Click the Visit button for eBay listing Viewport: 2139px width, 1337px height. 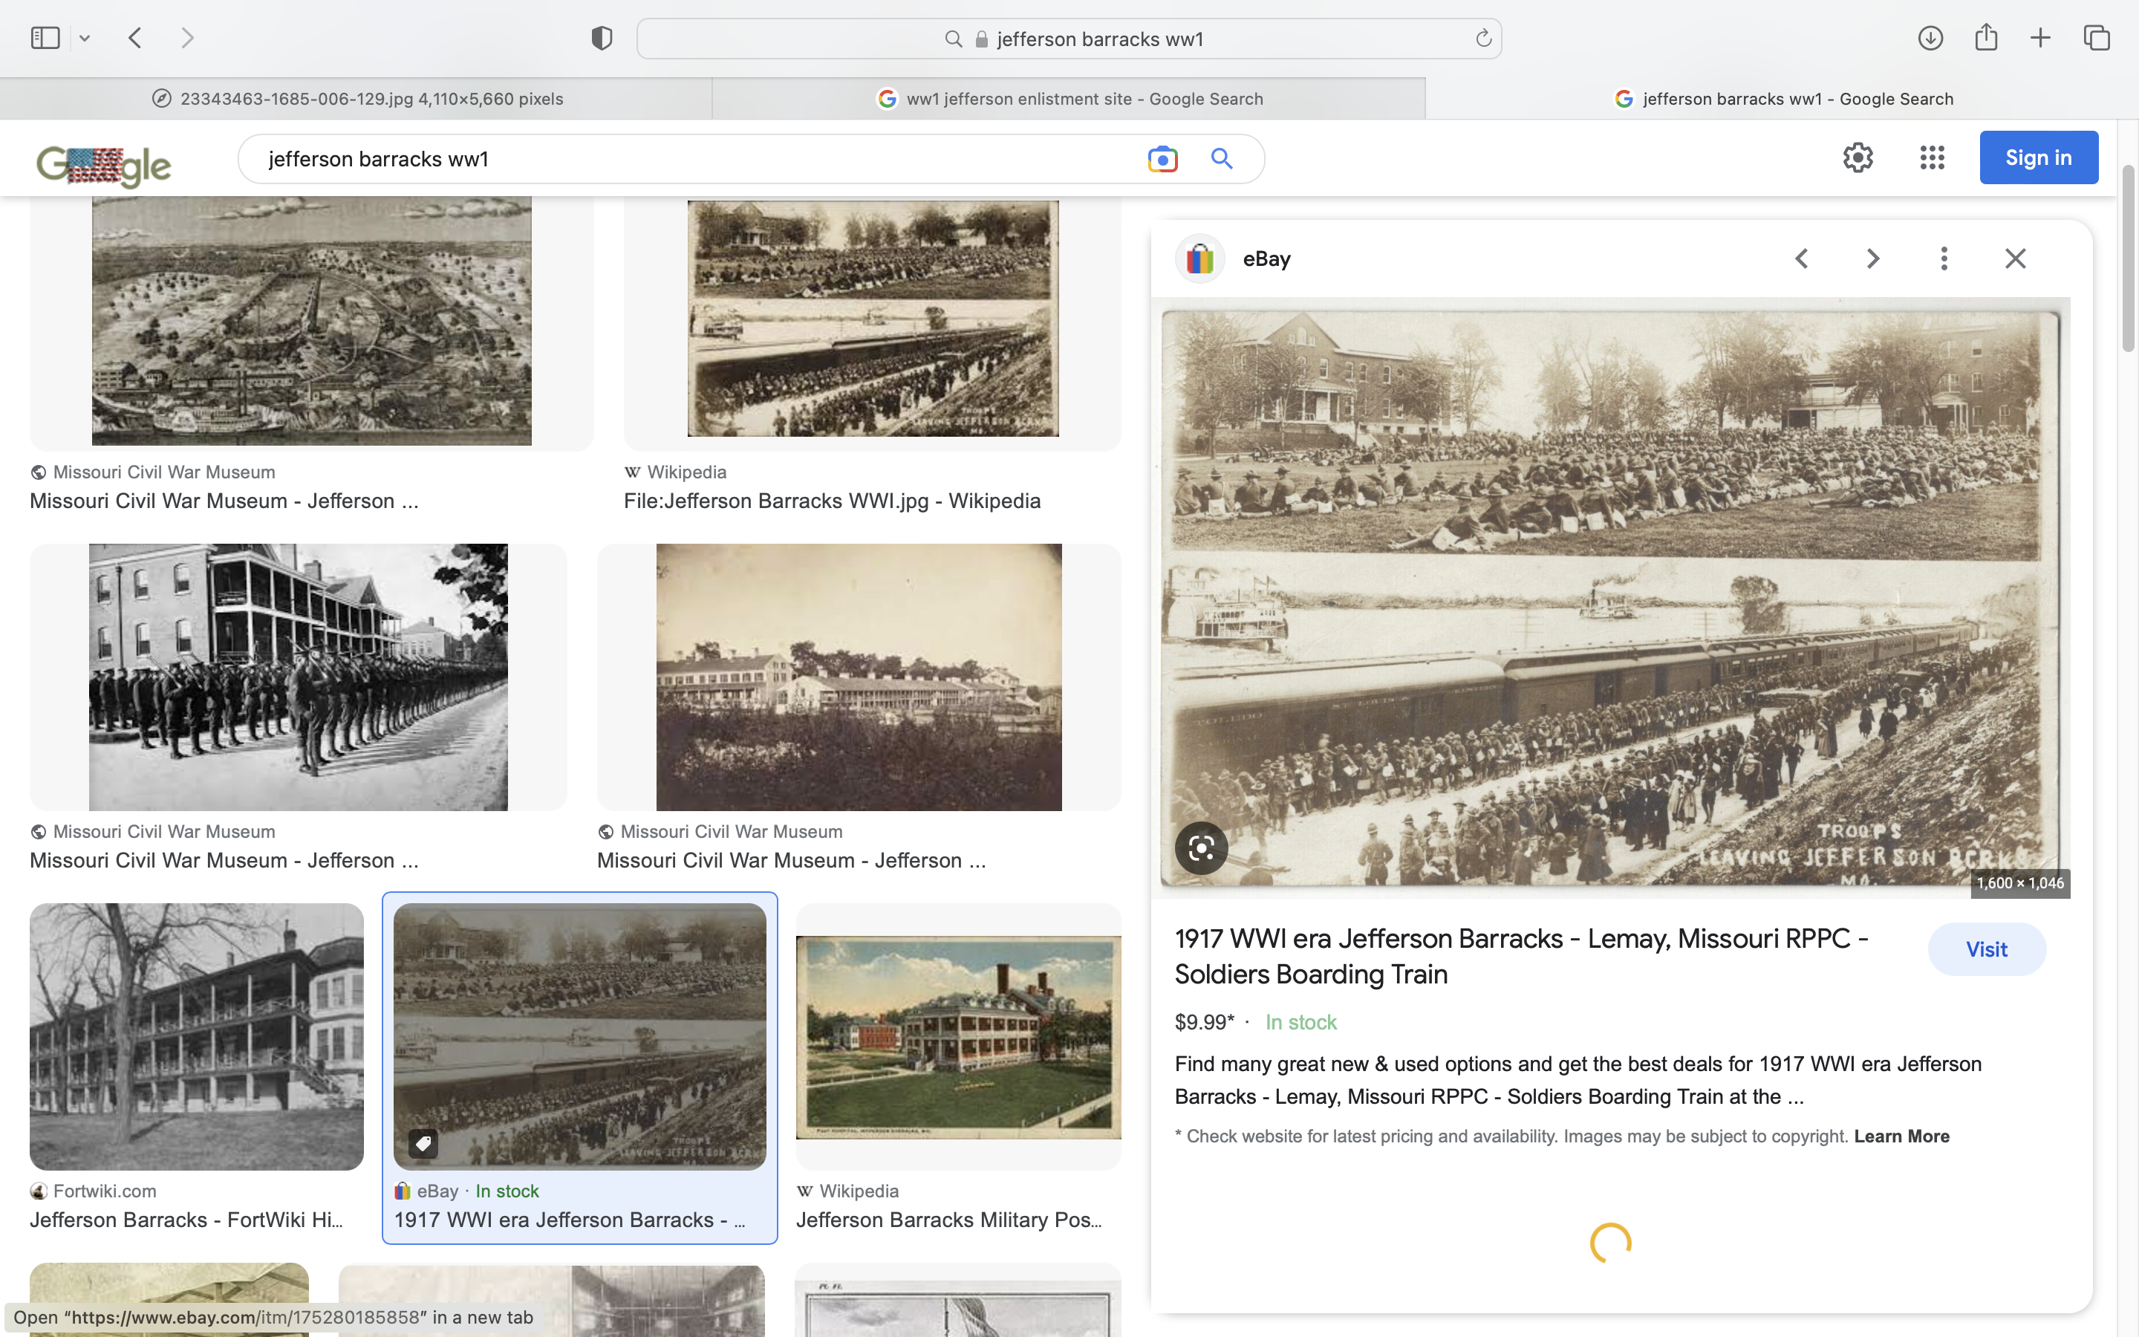click(x=1986, y=950)
